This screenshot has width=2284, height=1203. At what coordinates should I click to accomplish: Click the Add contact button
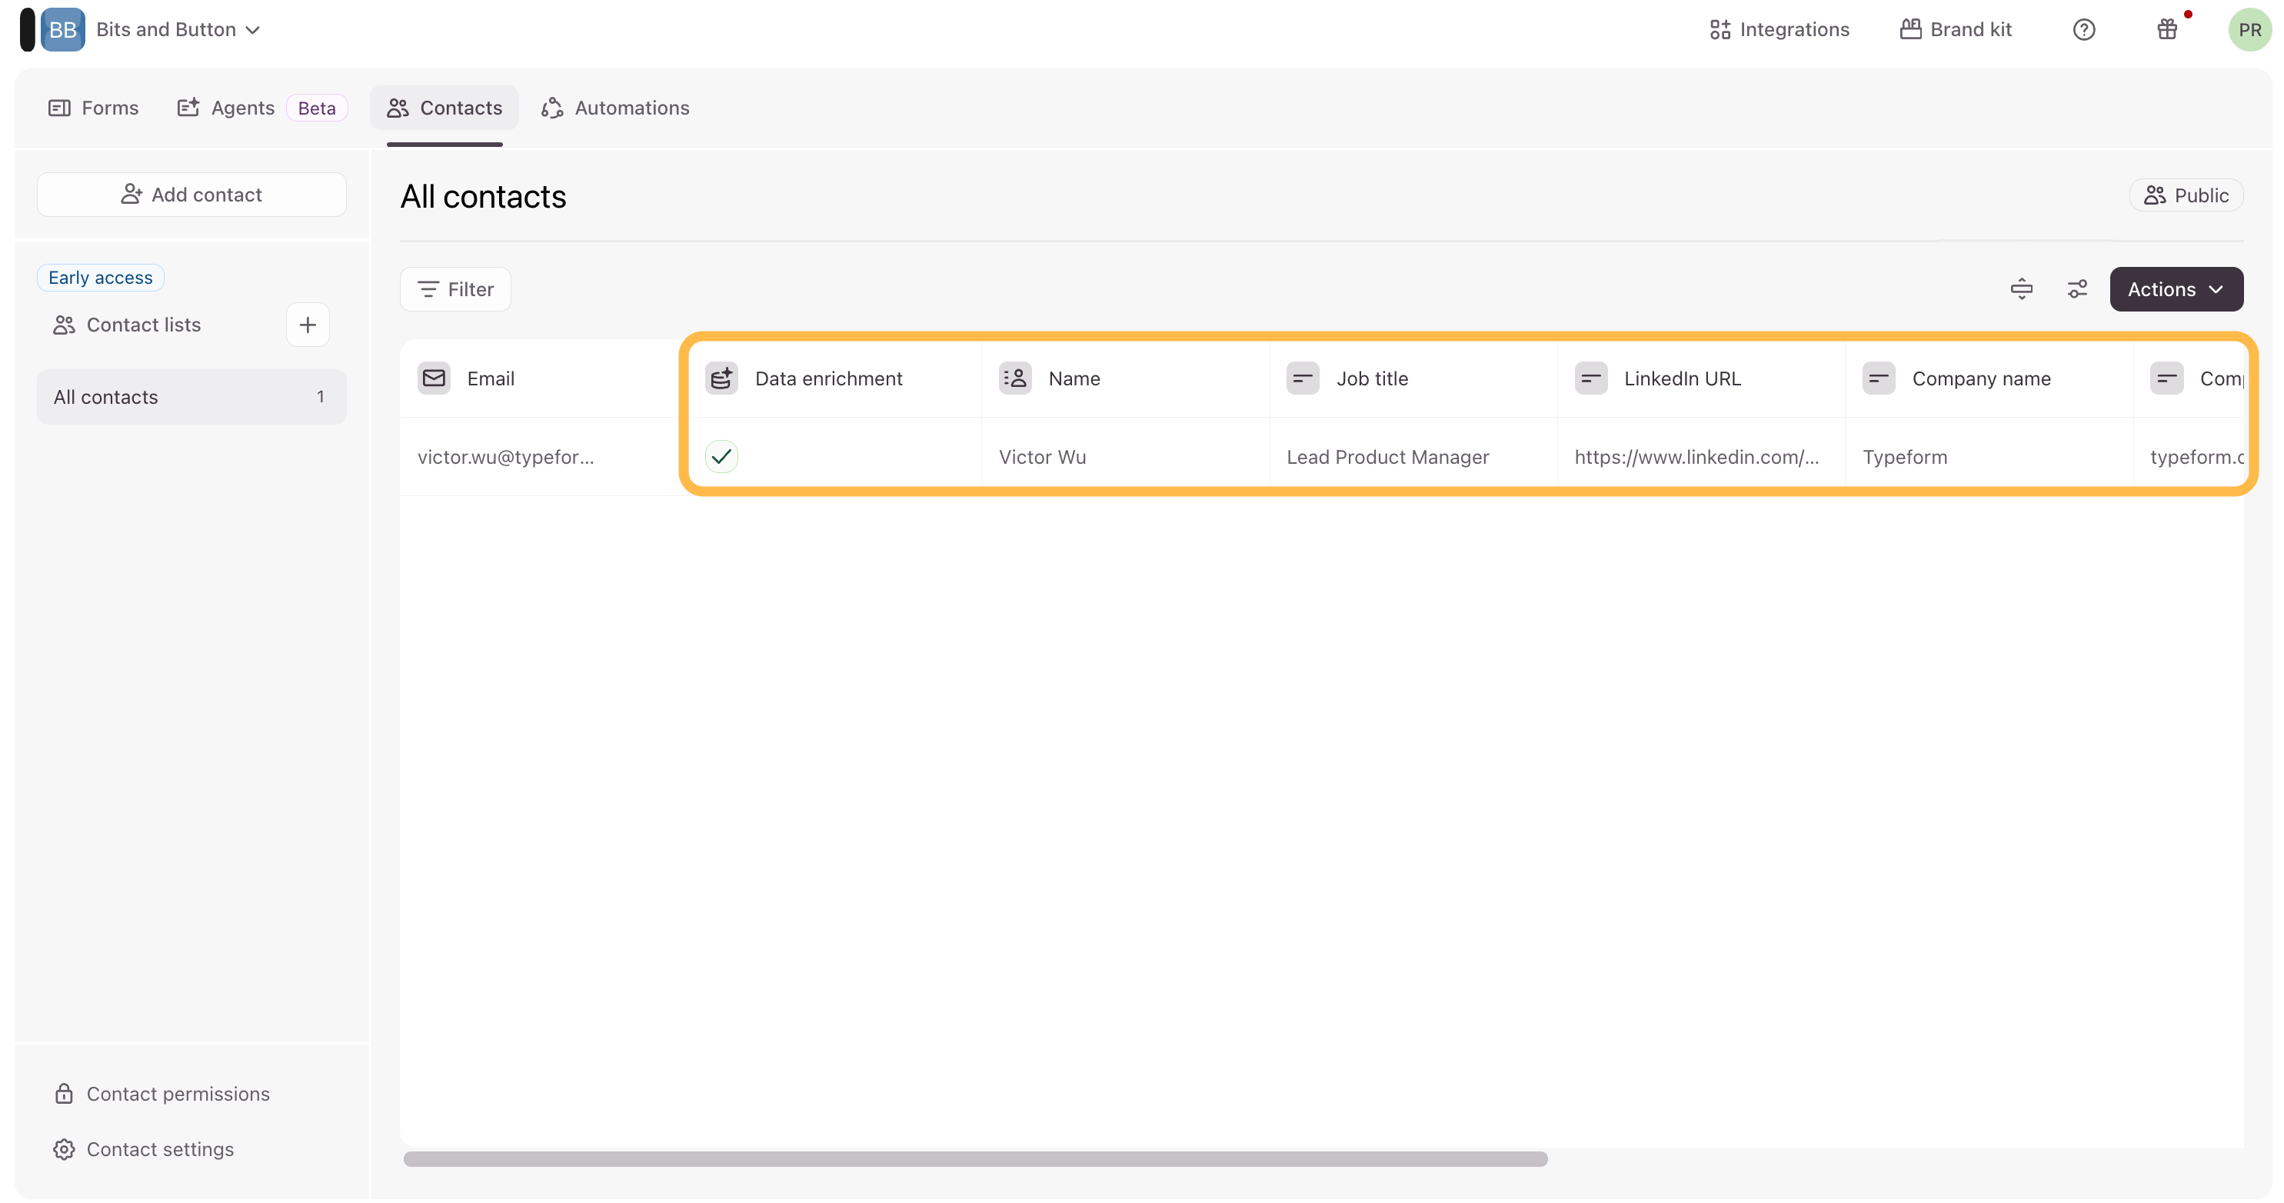coord(191,194)
